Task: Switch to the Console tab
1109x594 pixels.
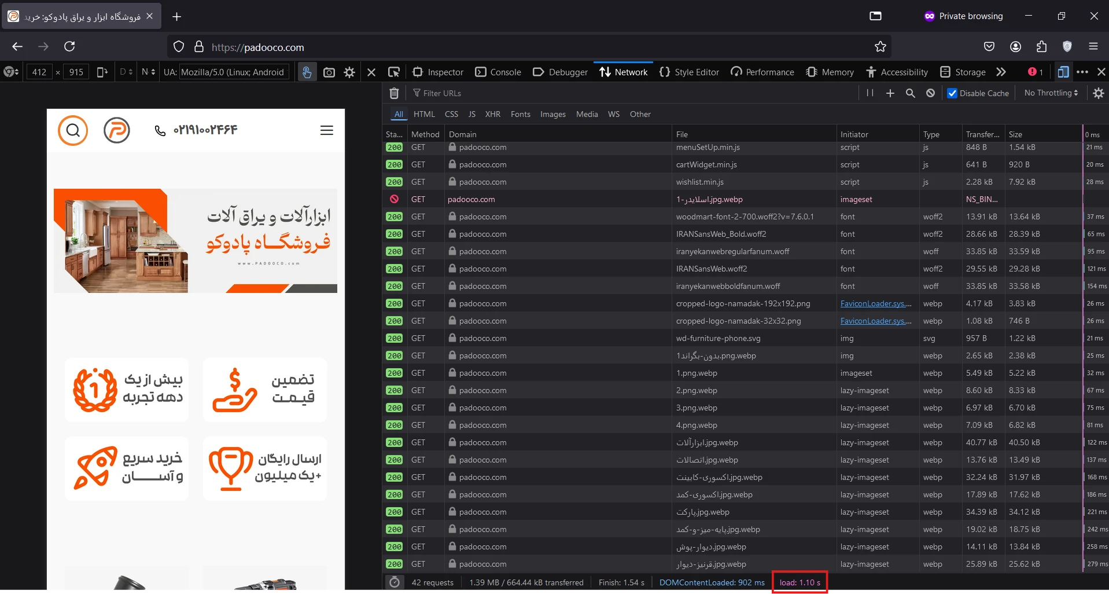Action: tap(498, 72)
